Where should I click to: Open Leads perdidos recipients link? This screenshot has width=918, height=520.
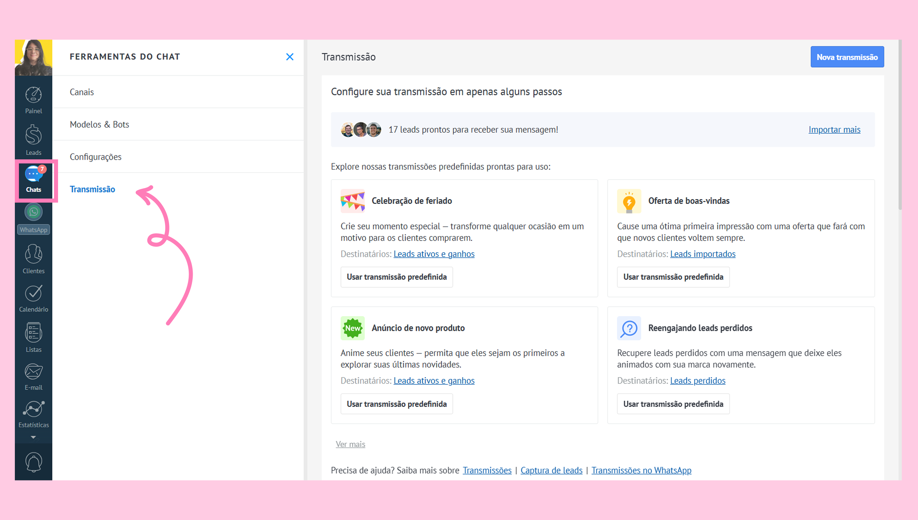tap(697, 381)
